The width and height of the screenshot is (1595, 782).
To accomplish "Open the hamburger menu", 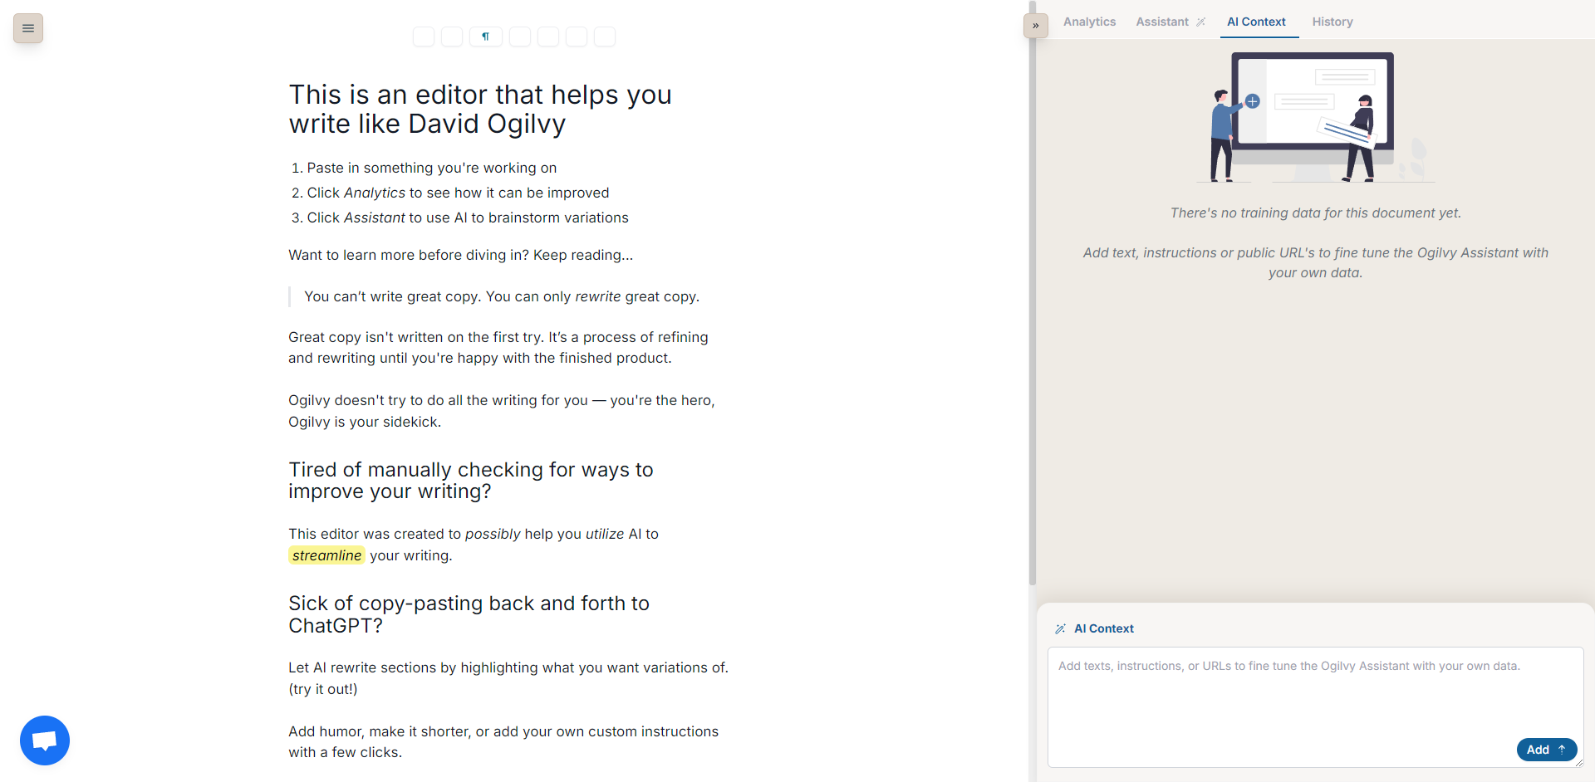I will 27,27.
